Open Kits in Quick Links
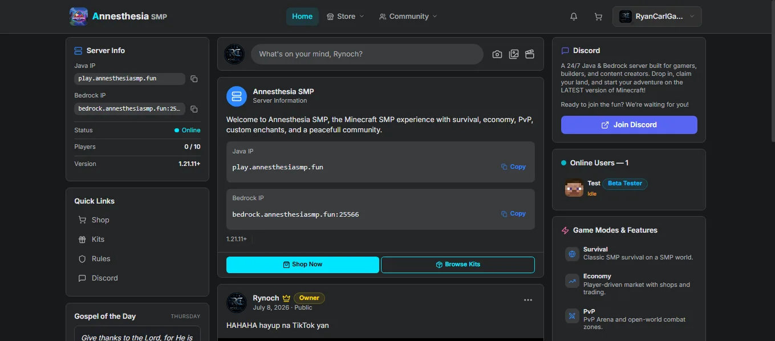775x341 pixels. pos(98,239)
